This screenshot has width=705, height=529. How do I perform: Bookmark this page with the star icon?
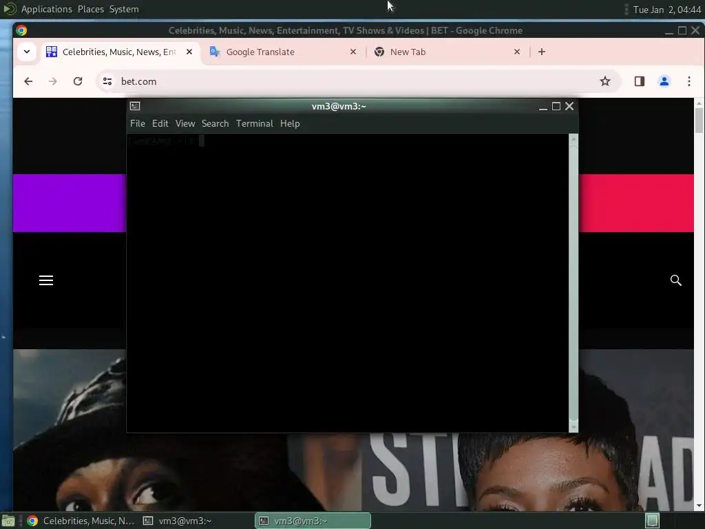click(x=605, y=81)
